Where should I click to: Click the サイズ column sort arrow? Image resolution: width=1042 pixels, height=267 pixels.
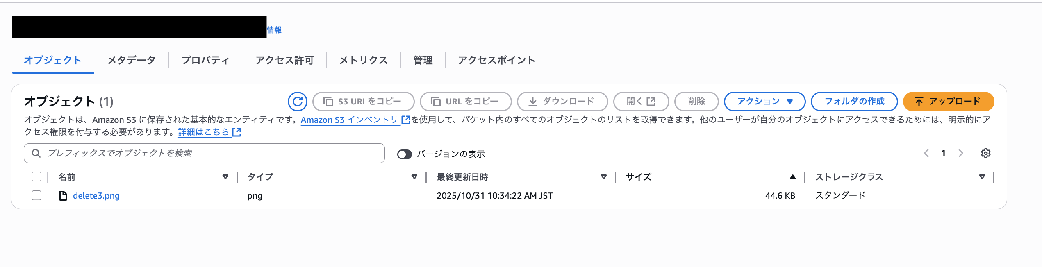click(792, 177)
